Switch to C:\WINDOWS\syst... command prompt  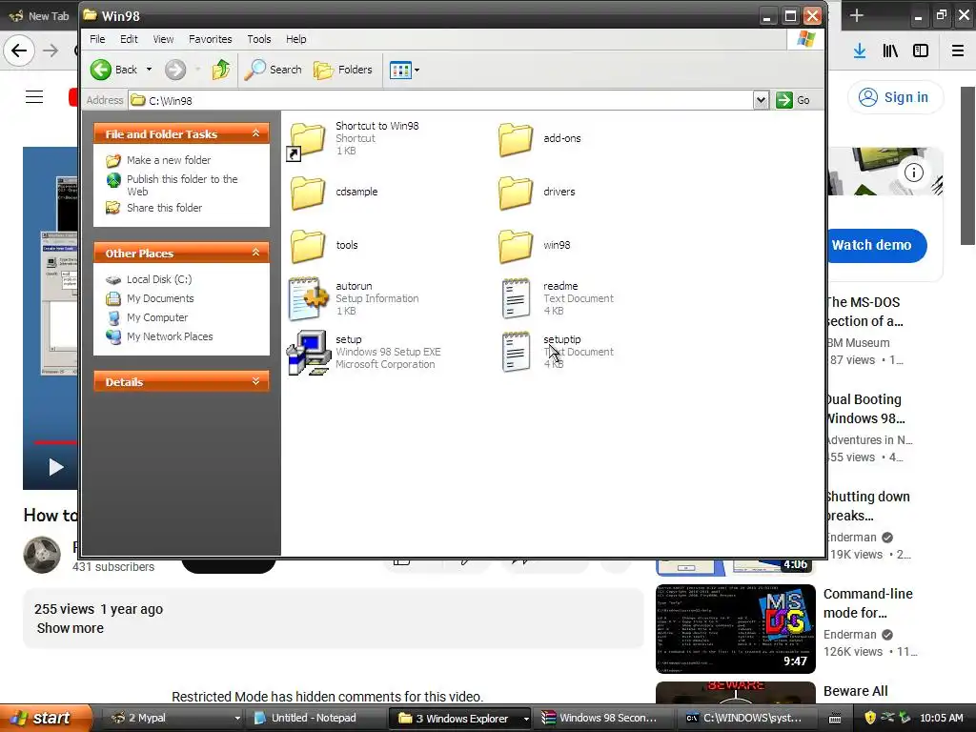(745, 718)
